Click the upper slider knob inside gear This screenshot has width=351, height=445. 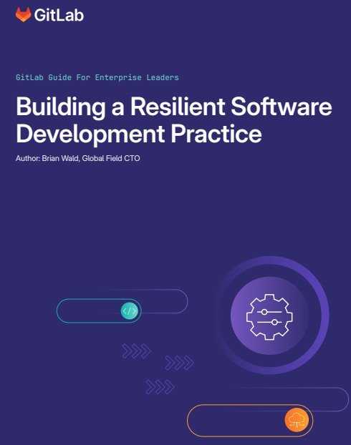[x=264, y=312]
